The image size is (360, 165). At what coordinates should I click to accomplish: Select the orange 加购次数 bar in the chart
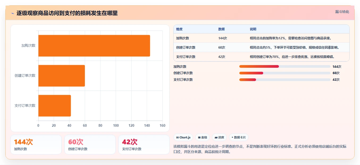pos(94,46)
